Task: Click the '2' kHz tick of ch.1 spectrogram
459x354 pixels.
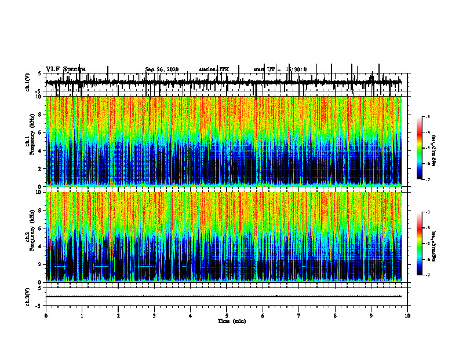Action: pos(41,169)
